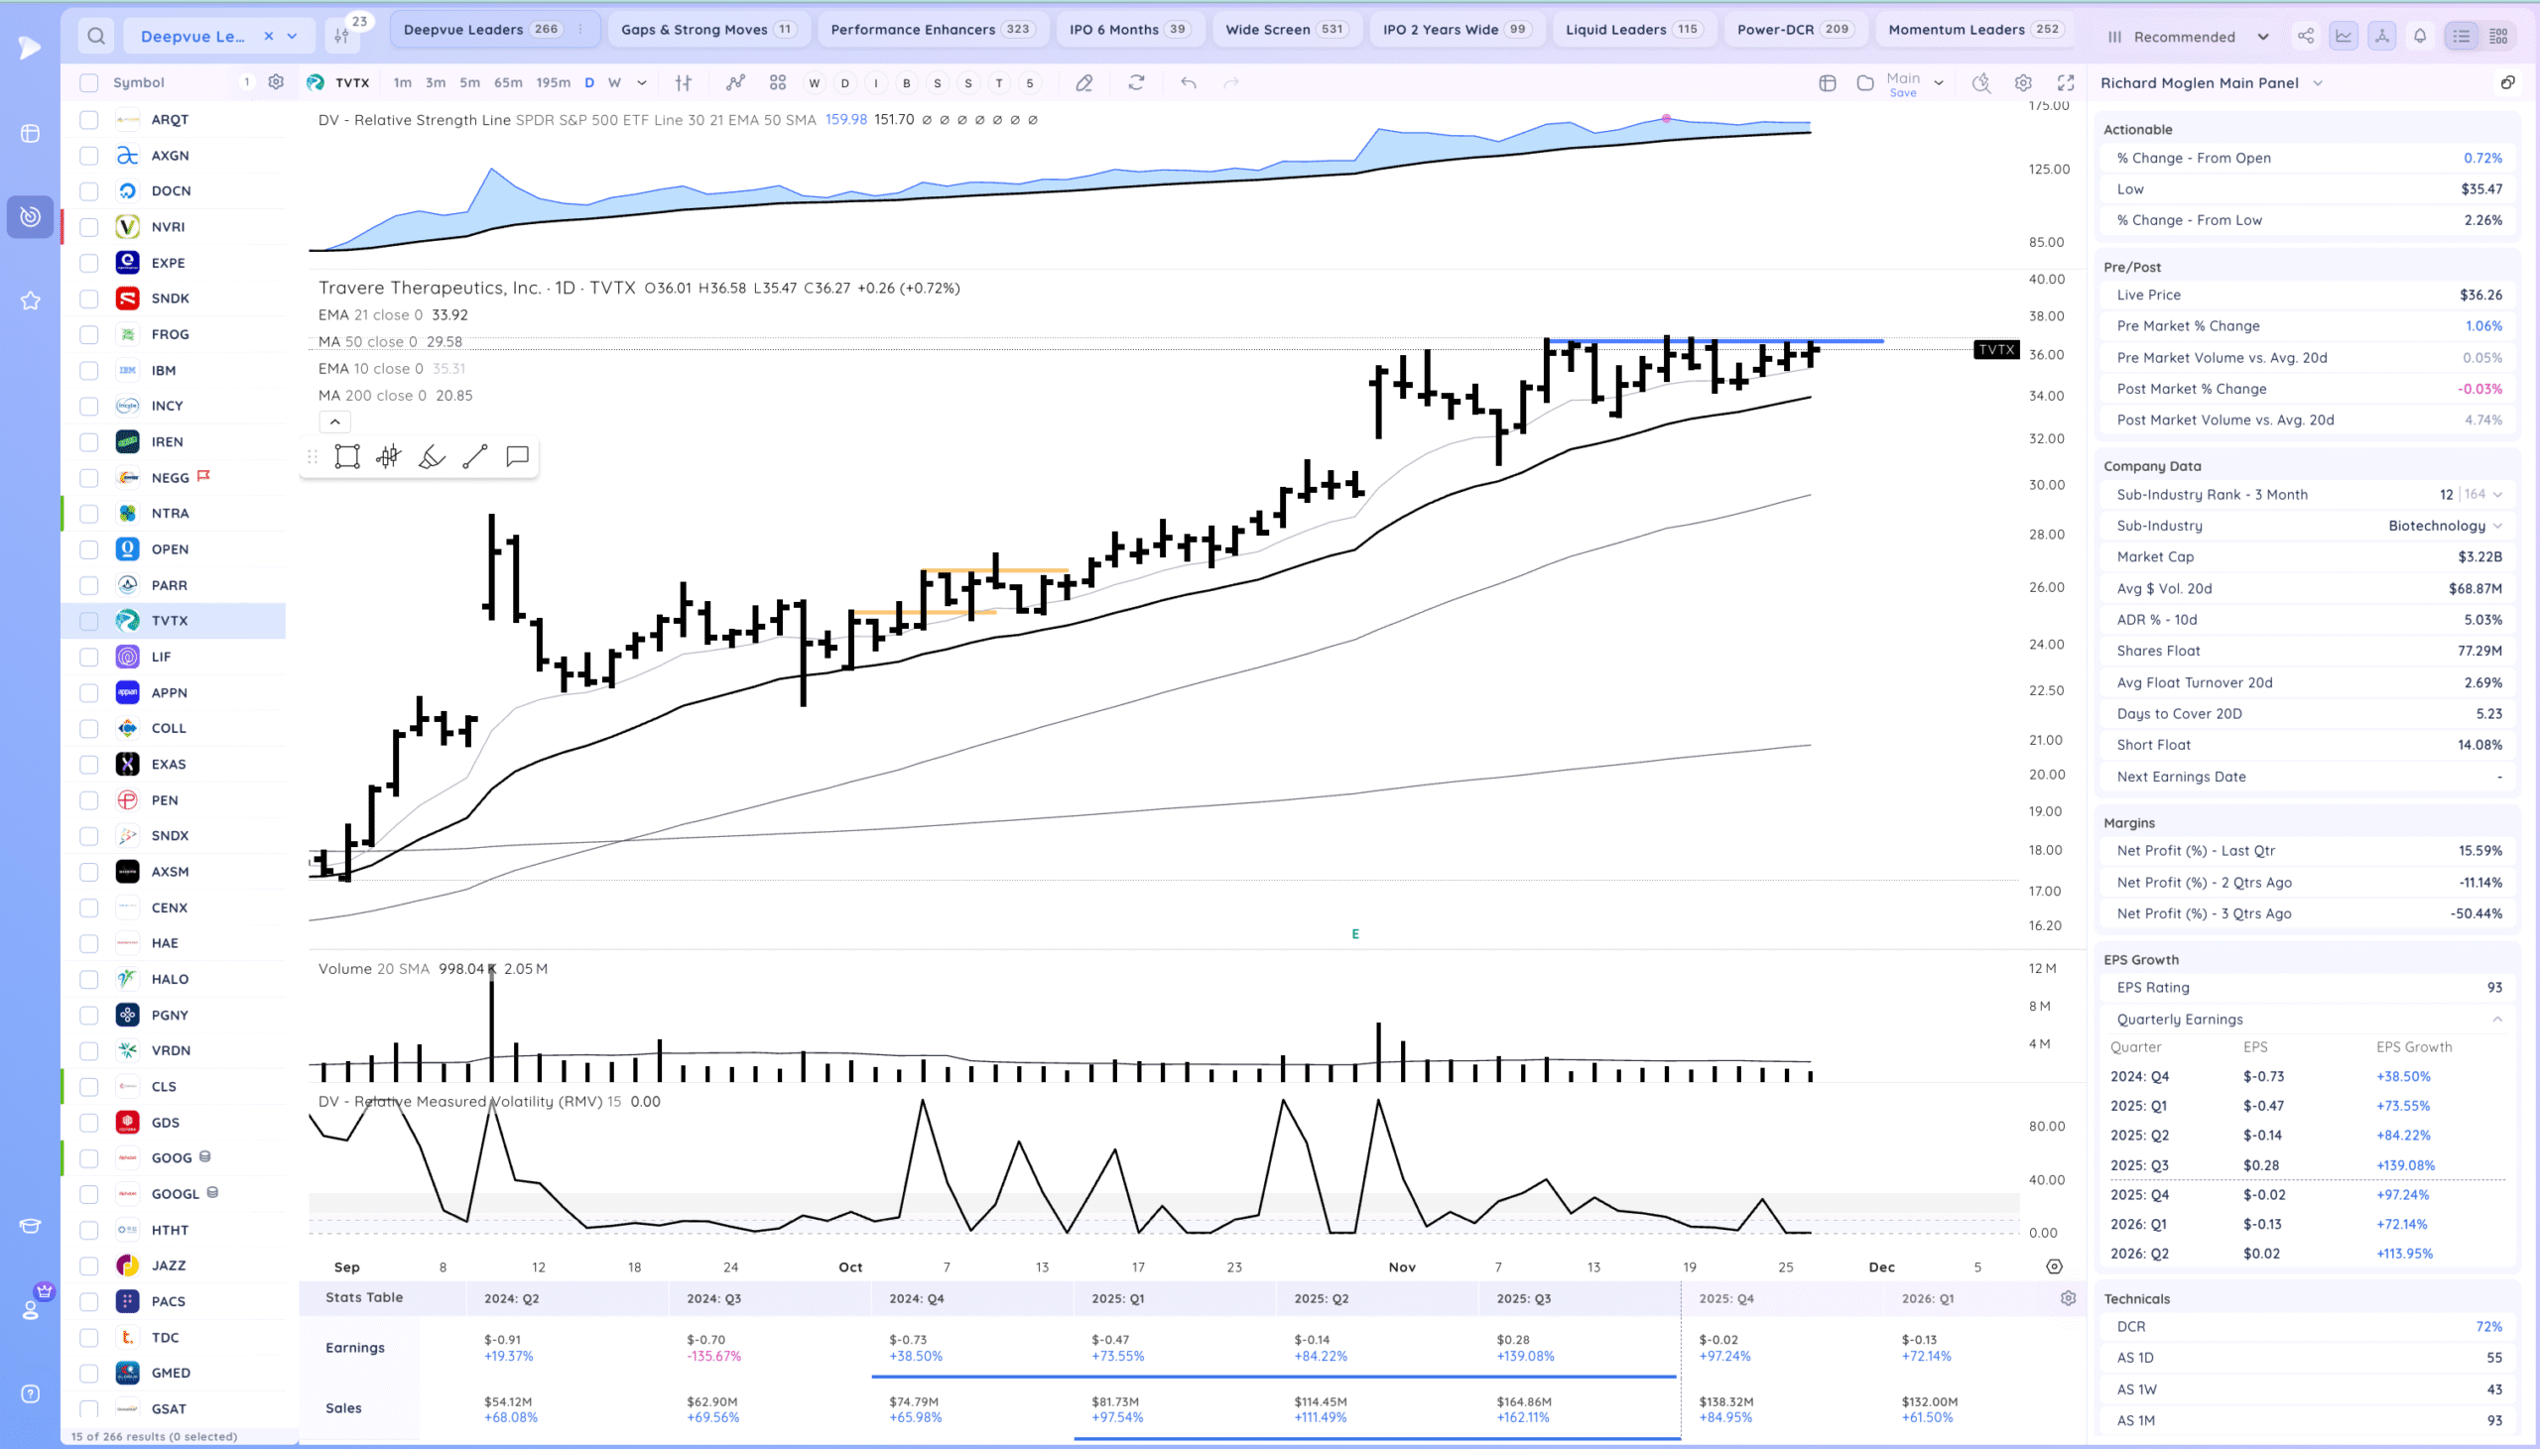The width and height of the screenshot is (2540, 1449).
Task: Click the undo arrow in chart toolbar
Action: click(x=1189, y=82)
